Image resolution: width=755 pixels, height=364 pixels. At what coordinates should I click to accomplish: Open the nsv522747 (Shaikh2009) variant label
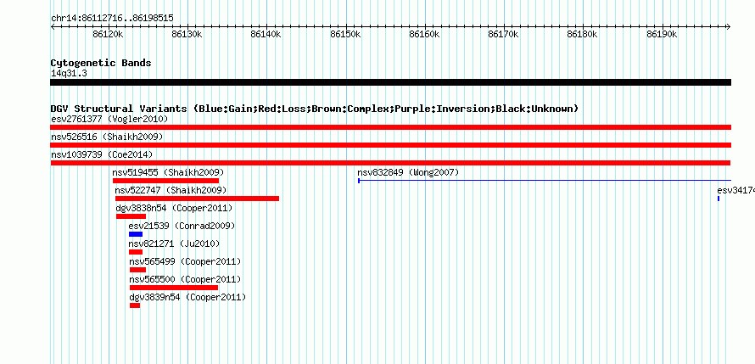tap(171, 190)
